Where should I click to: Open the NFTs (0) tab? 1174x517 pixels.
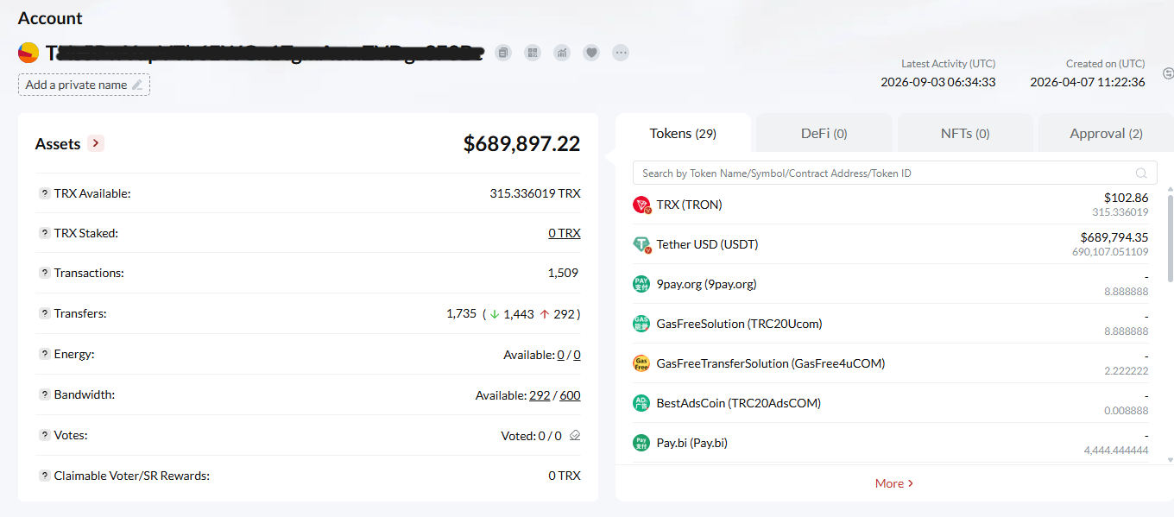tap(965, 134)
